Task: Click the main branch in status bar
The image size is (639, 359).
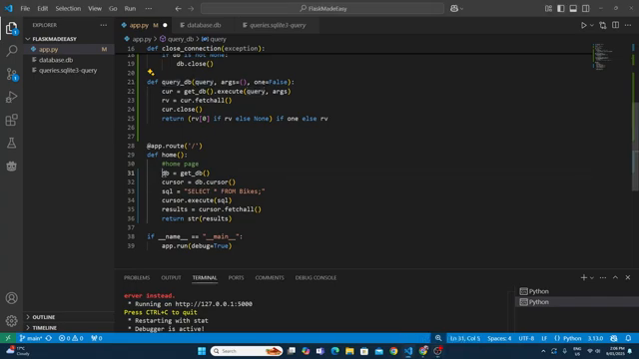Action: coord(31,338)
